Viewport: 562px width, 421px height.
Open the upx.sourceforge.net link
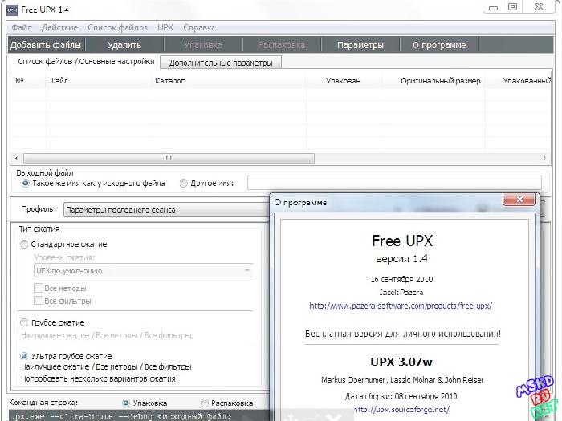pyautogui.click(x=401, y=410)
